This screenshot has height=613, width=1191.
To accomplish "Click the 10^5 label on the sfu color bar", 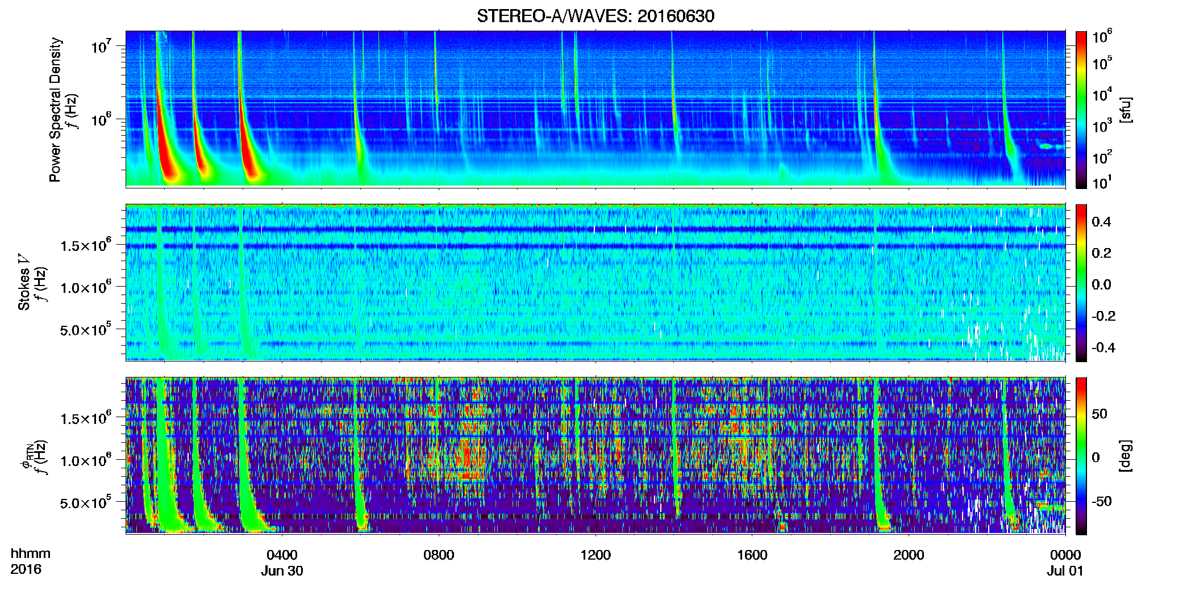I will (1102, 63).
